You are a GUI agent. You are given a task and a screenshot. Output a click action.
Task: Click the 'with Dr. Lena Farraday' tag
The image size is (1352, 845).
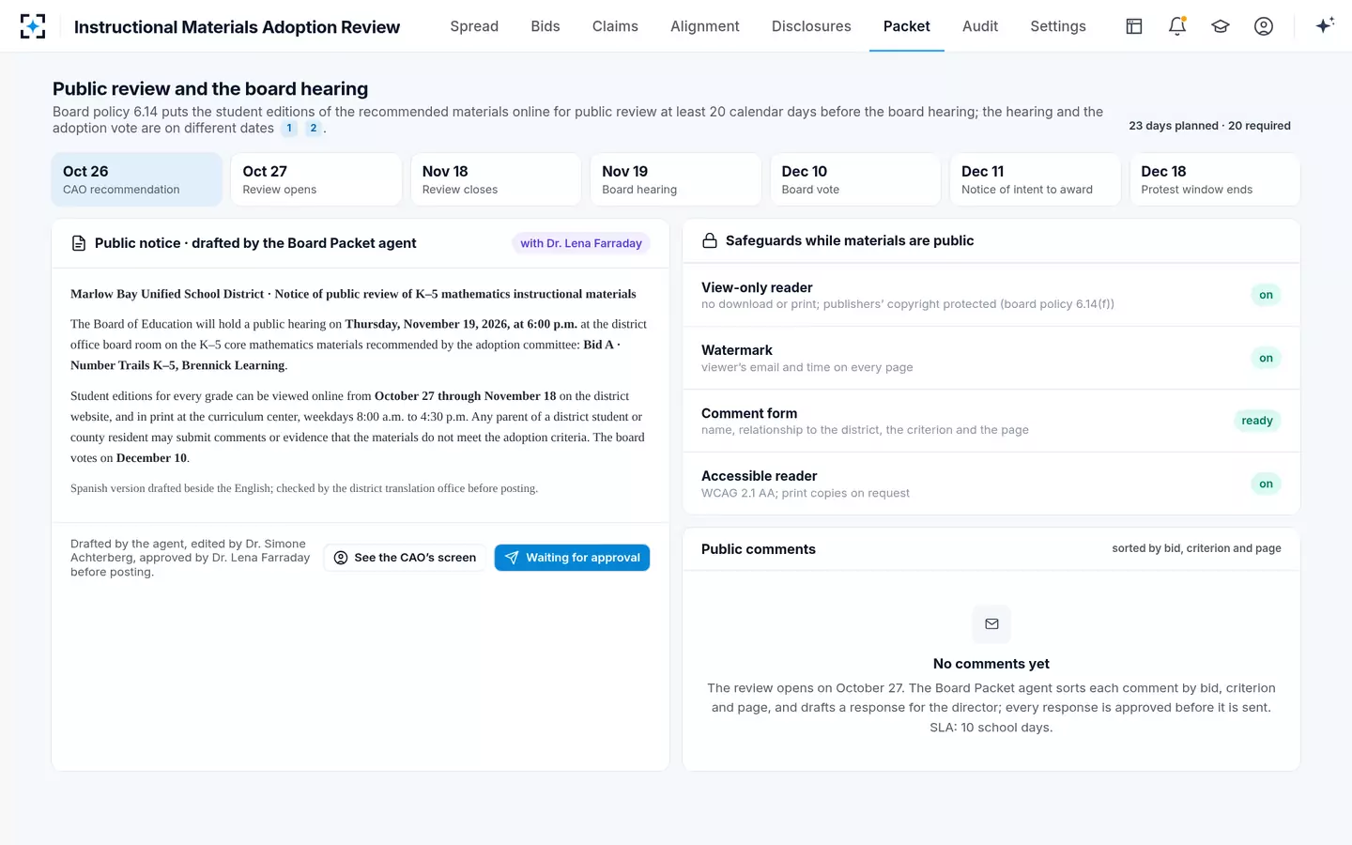[x=581, y=243]
